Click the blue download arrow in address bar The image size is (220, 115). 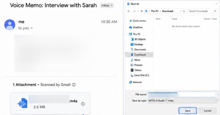pos(146,11)
